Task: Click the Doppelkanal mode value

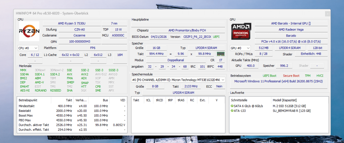Action: 175,60
